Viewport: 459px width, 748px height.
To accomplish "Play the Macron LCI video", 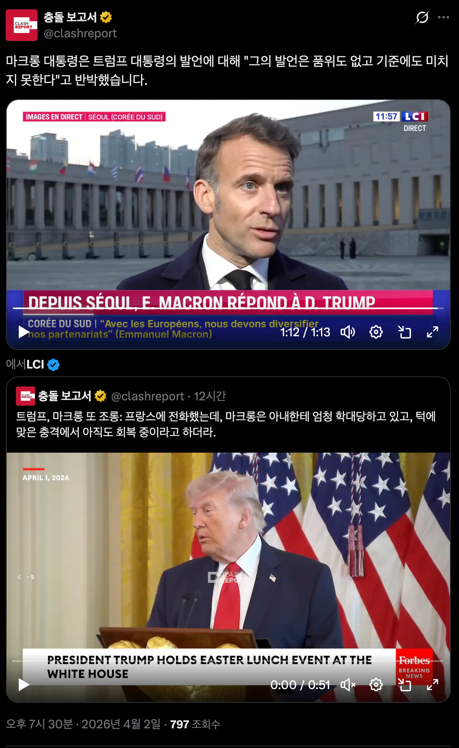I will click(x=24, y=332).
